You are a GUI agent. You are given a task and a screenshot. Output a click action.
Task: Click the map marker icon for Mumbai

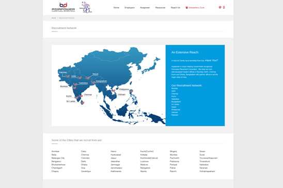[x=74, y=88]
